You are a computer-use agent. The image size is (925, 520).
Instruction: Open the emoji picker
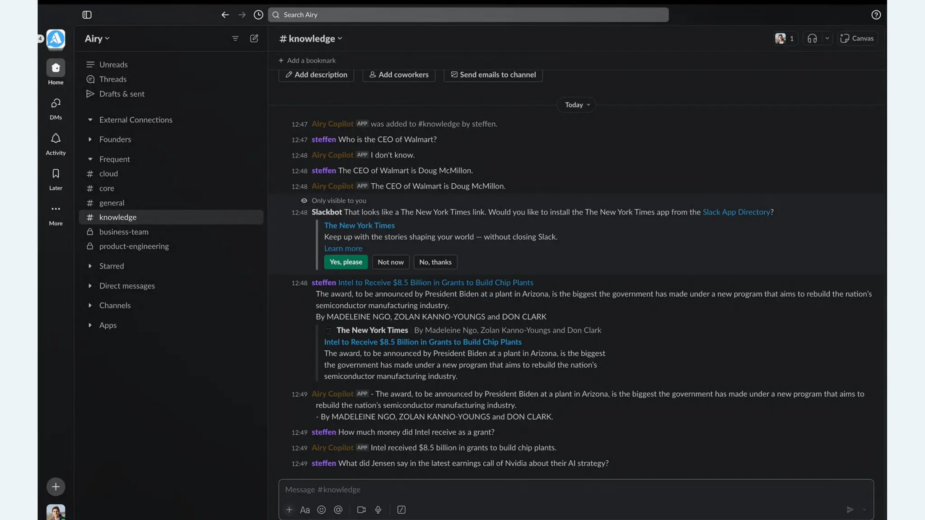321,510
